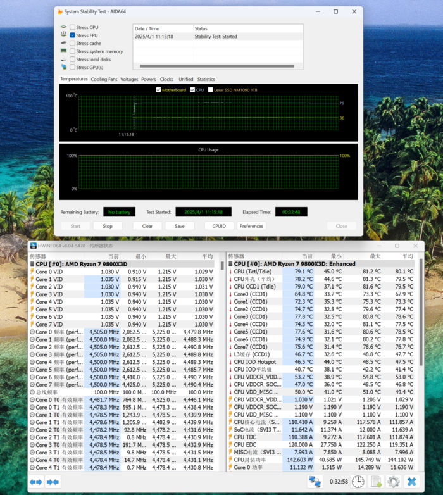Enable Stress GPU(s) checkbox
The image size is (443, 495).
coord(73,67)
